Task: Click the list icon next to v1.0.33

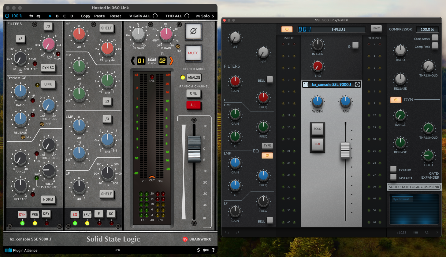Action: coord(416,232)
